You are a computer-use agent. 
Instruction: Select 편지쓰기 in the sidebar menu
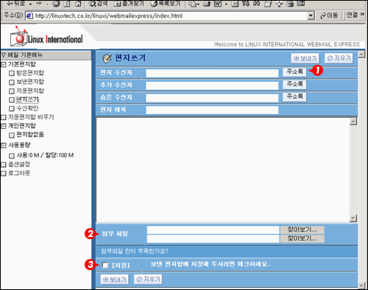(27, 99)
